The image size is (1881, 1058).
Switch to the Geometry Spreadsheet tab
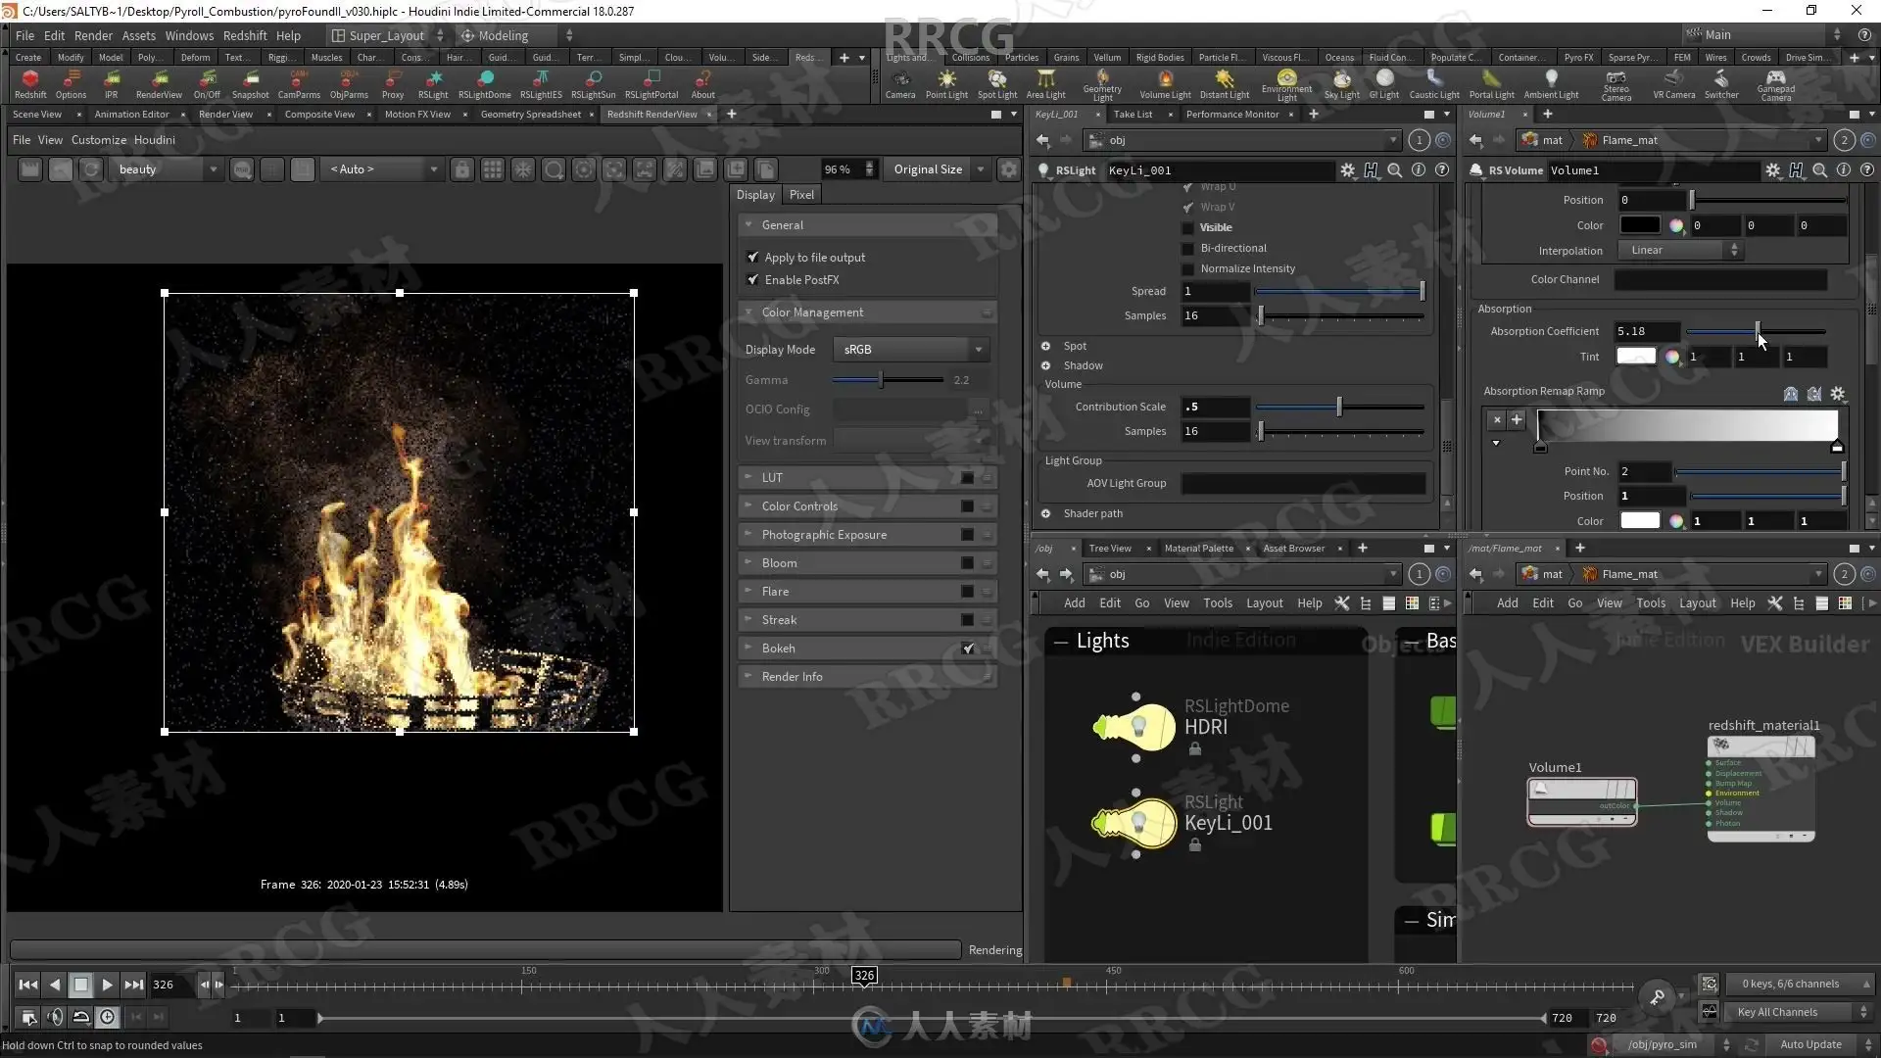(530, 114)
